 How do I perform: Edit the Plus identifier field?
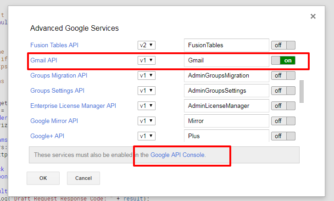click(x=227, y=136)
